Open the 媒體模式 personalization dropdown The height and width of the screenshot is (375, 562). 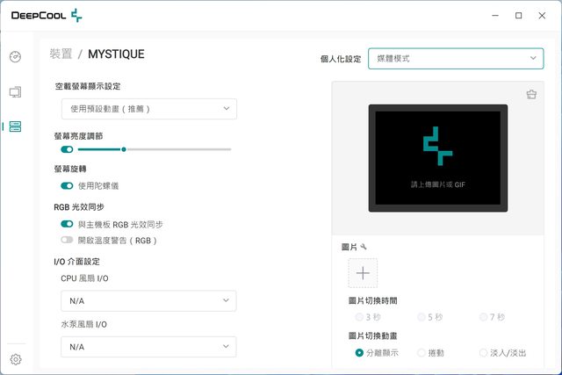click(x=455, y=59)
